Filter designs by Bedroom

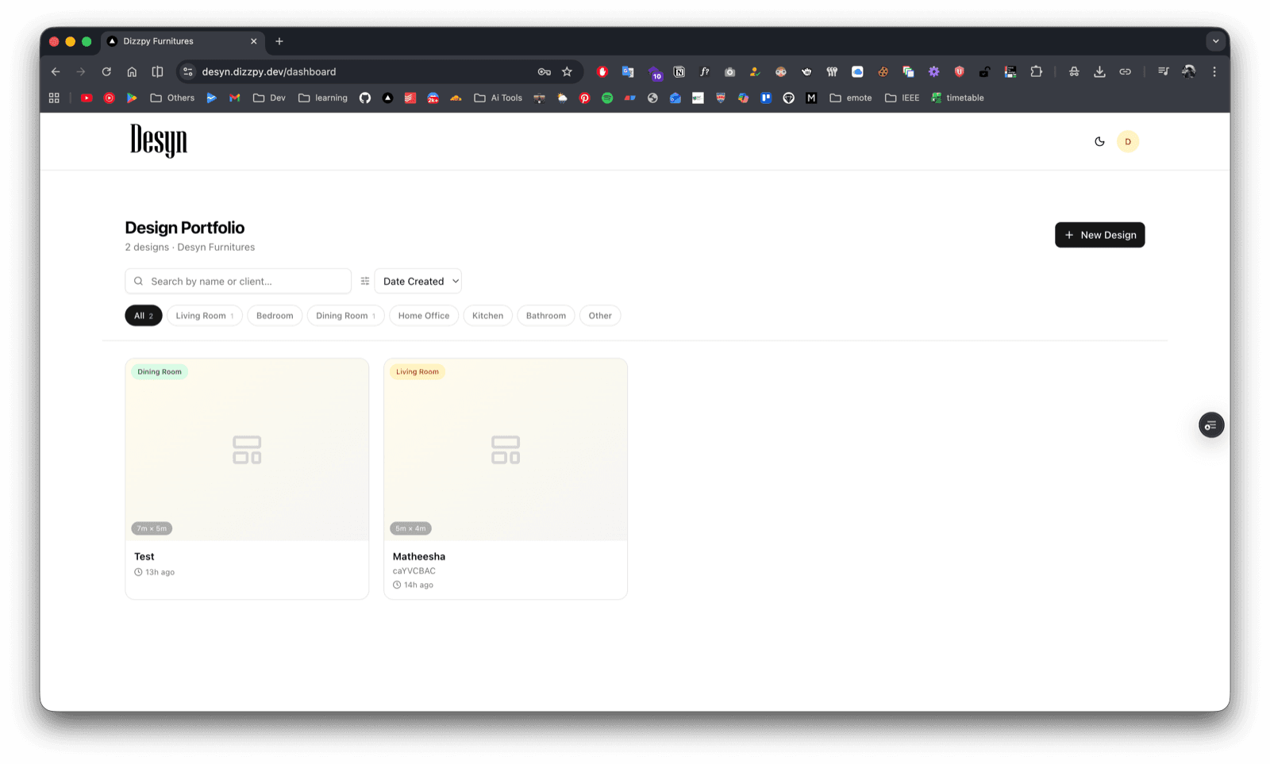[x=275, y=316]
